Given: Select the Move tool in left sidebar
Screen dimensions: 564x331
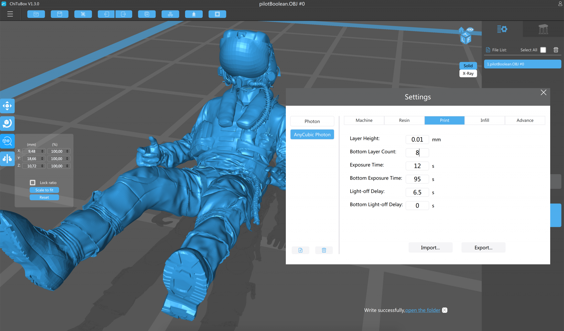Looking at the screenshot, I should 7,106.
